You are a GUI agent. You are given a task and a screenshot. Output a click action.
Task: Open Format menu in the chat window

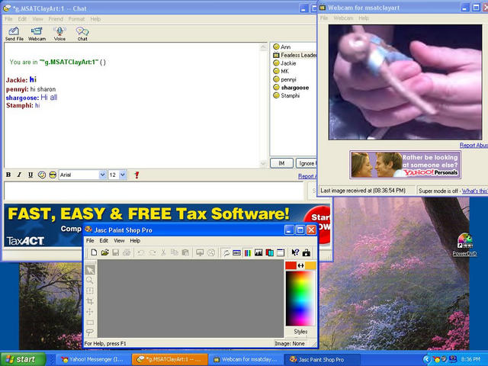pyautogui.click(x=76, y=19)
